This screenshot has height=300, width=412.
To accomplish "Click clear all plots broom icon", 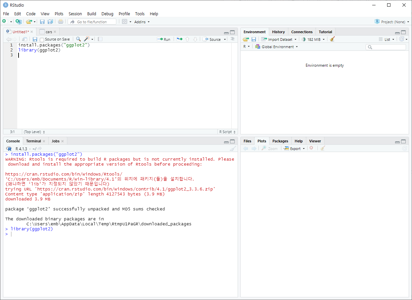I will (323, 148).
